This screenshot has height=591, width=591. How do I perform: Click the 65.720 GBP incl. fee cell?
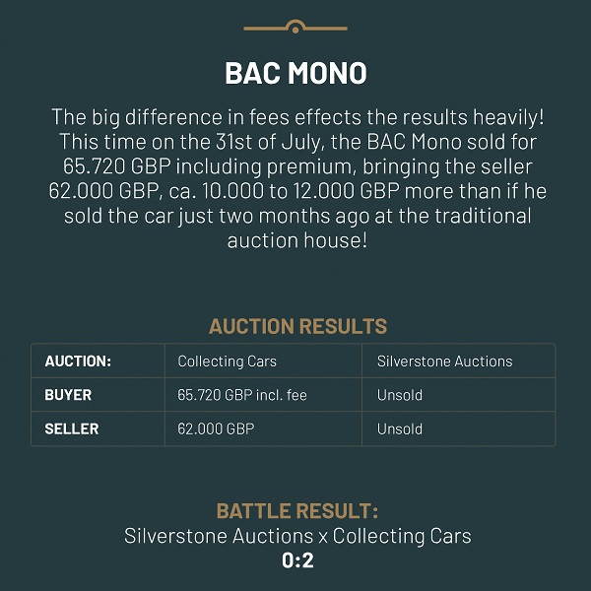coord(242,395)
